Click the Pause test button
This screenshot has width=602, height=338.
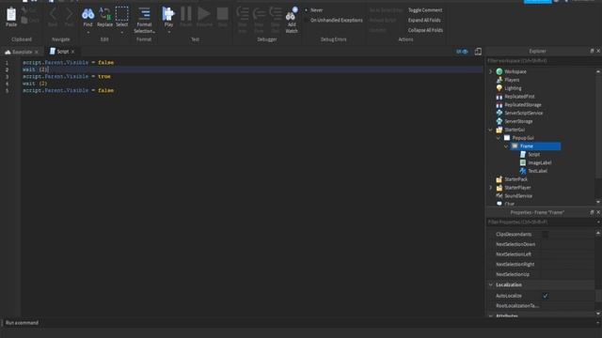tap(186, 14)
